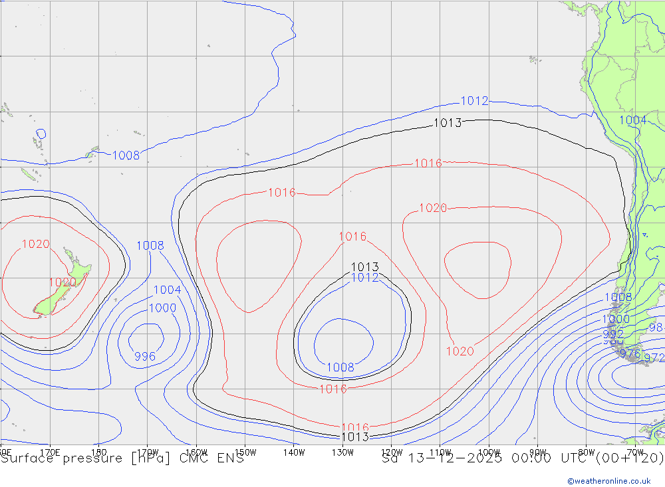665x487 pixels.
Task: Click the 972 label at the right edge
Action: point(654,358)
